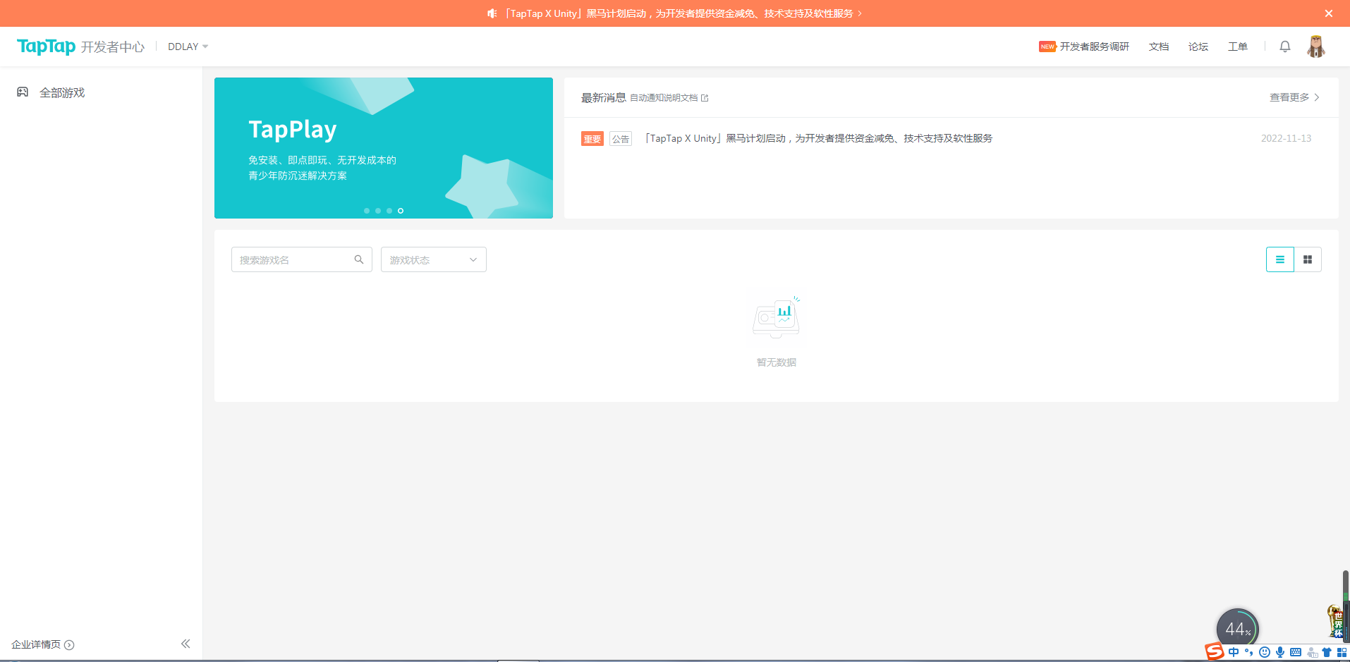Click the microphone voice input icon

coord(1280,652)
